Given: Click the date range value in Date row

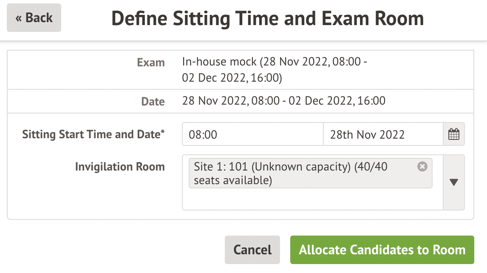Looking at the screenshot, I should pyautogui.click(x=283, y=101).
